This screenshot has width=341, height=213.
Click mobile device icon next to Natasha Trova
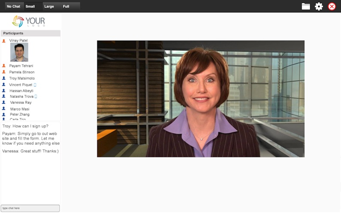tap(36, 96)
